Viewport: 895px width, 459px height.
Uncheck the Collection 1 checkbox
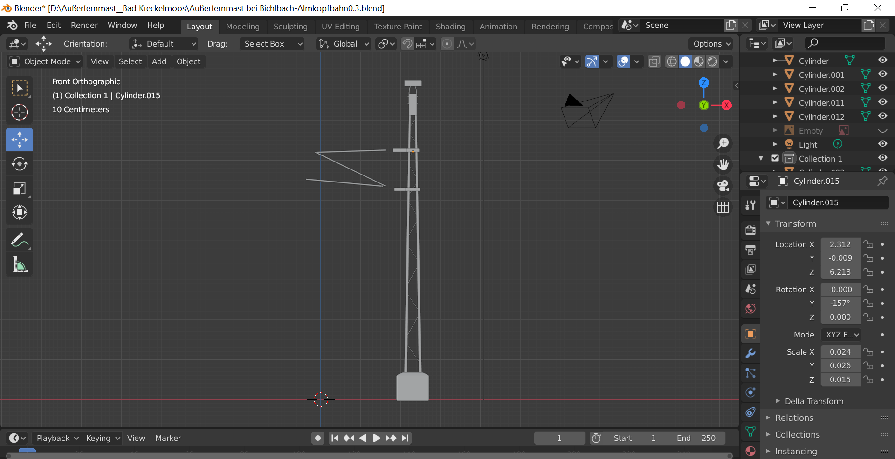tap(775, 158)
